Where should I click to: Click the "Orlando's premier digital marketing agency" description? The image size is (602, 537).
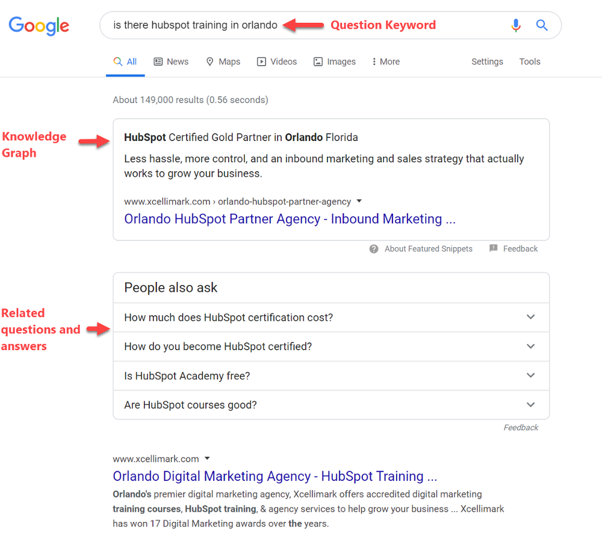(x=308, y=509)
